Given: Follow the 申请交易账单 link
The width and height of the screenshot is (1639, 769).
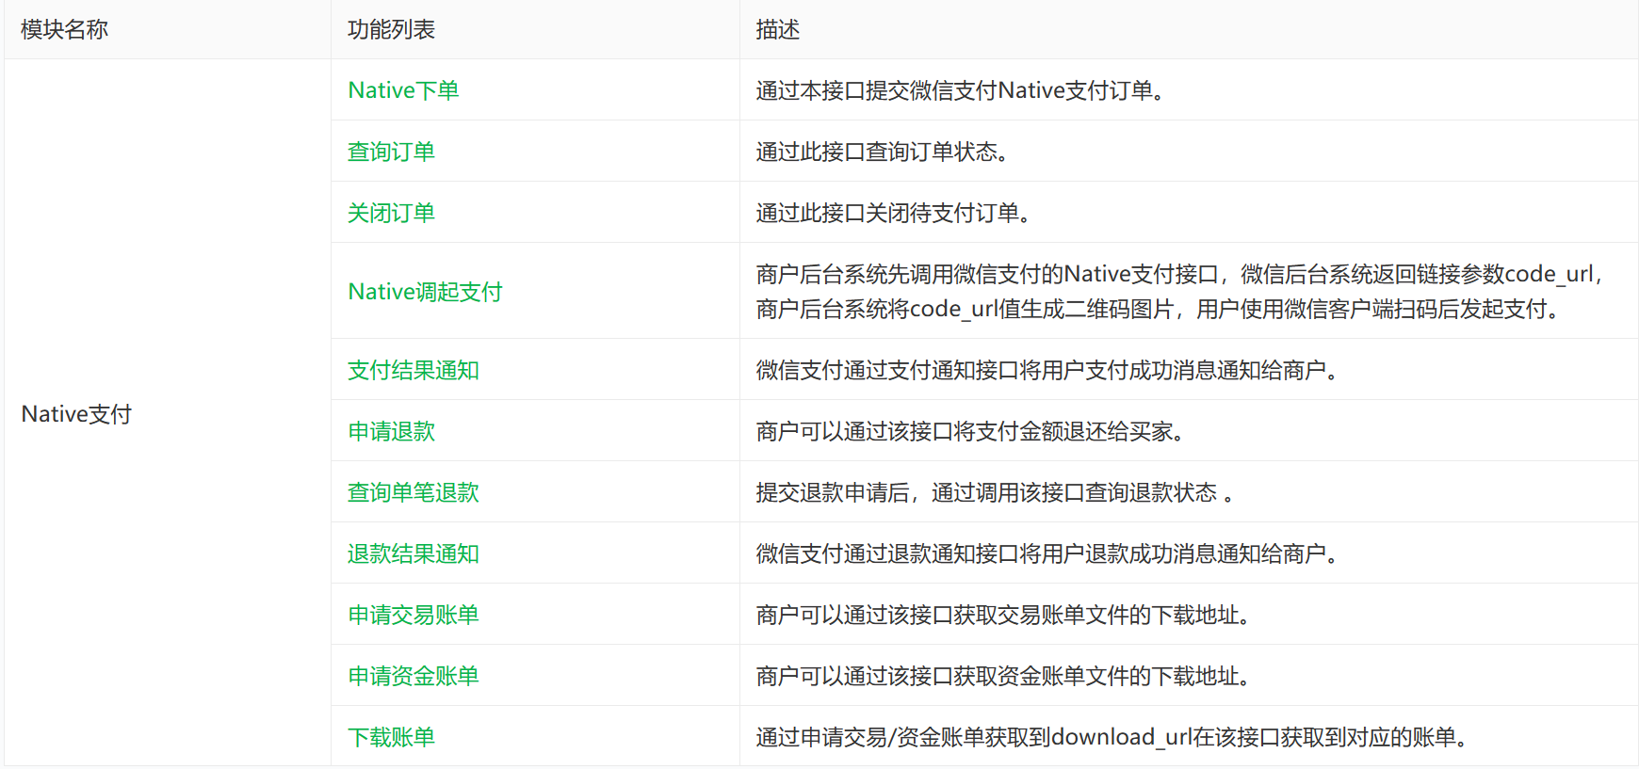Looking at the screenshot, I should 414,615.
